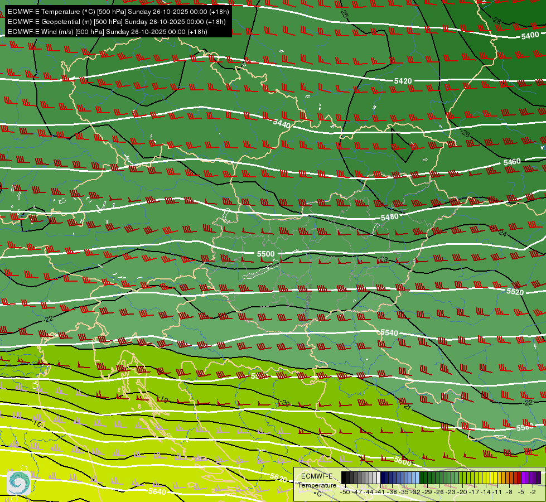This screenshot has width=546, height=502.
Task: Click the 5520 geopotential contour label
Action: 515,292
